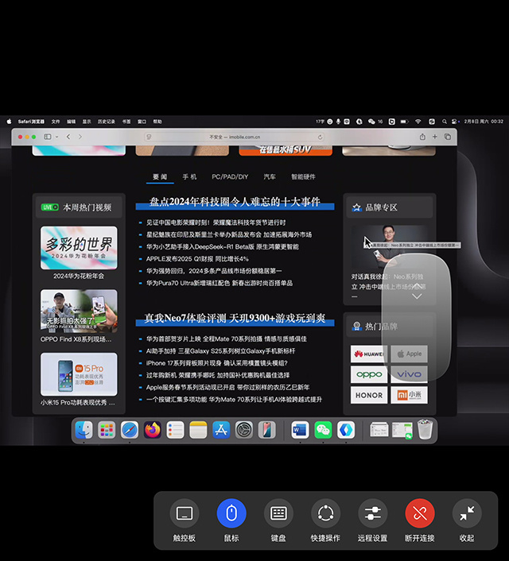Open Spotlight search in menu bar
Screen dimensions: 509x561
pyautogui.click(x=444, y=122)
